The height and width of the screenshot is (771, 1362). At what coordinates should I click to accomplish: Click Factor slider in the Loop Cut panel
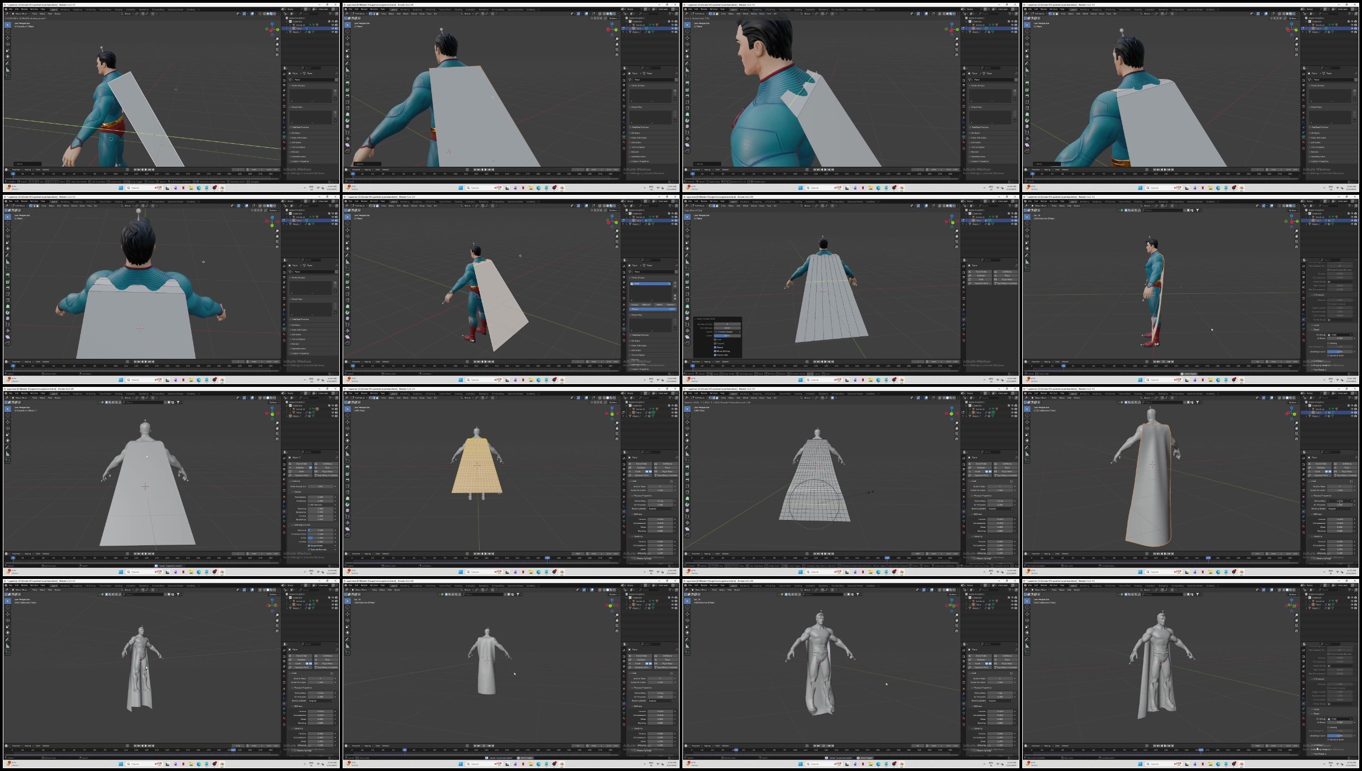pyautogui.click(x=727, y=336)
